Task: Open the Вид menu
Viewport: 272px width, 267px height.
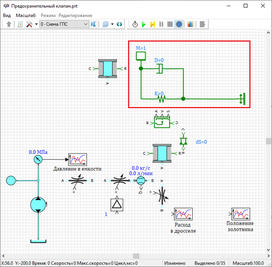Action: pyautogui.click(x=7, y=15)
